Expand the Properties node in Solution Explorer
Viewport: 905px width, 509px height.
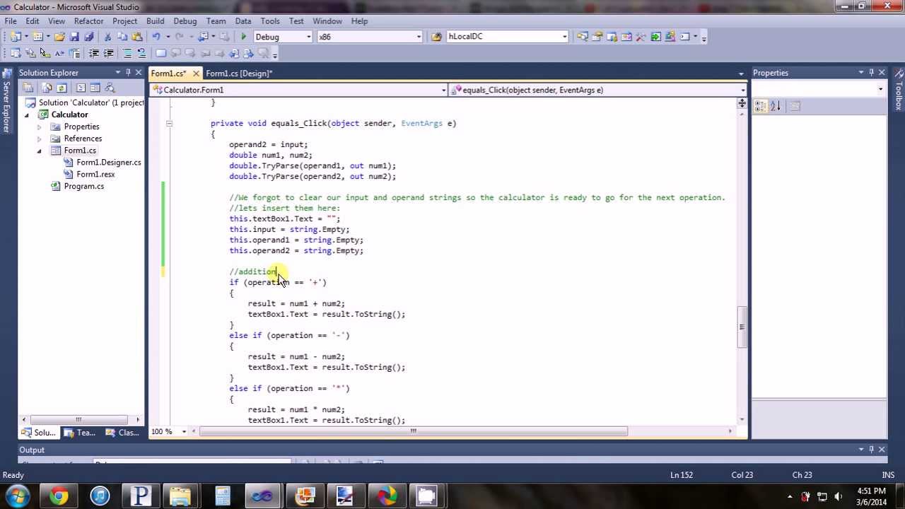40,127
